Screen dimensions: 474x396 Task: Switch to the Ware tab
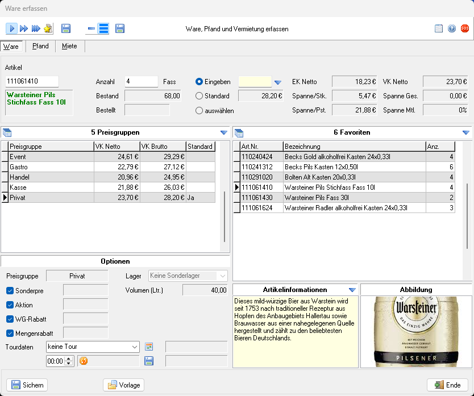click(11, 46)
